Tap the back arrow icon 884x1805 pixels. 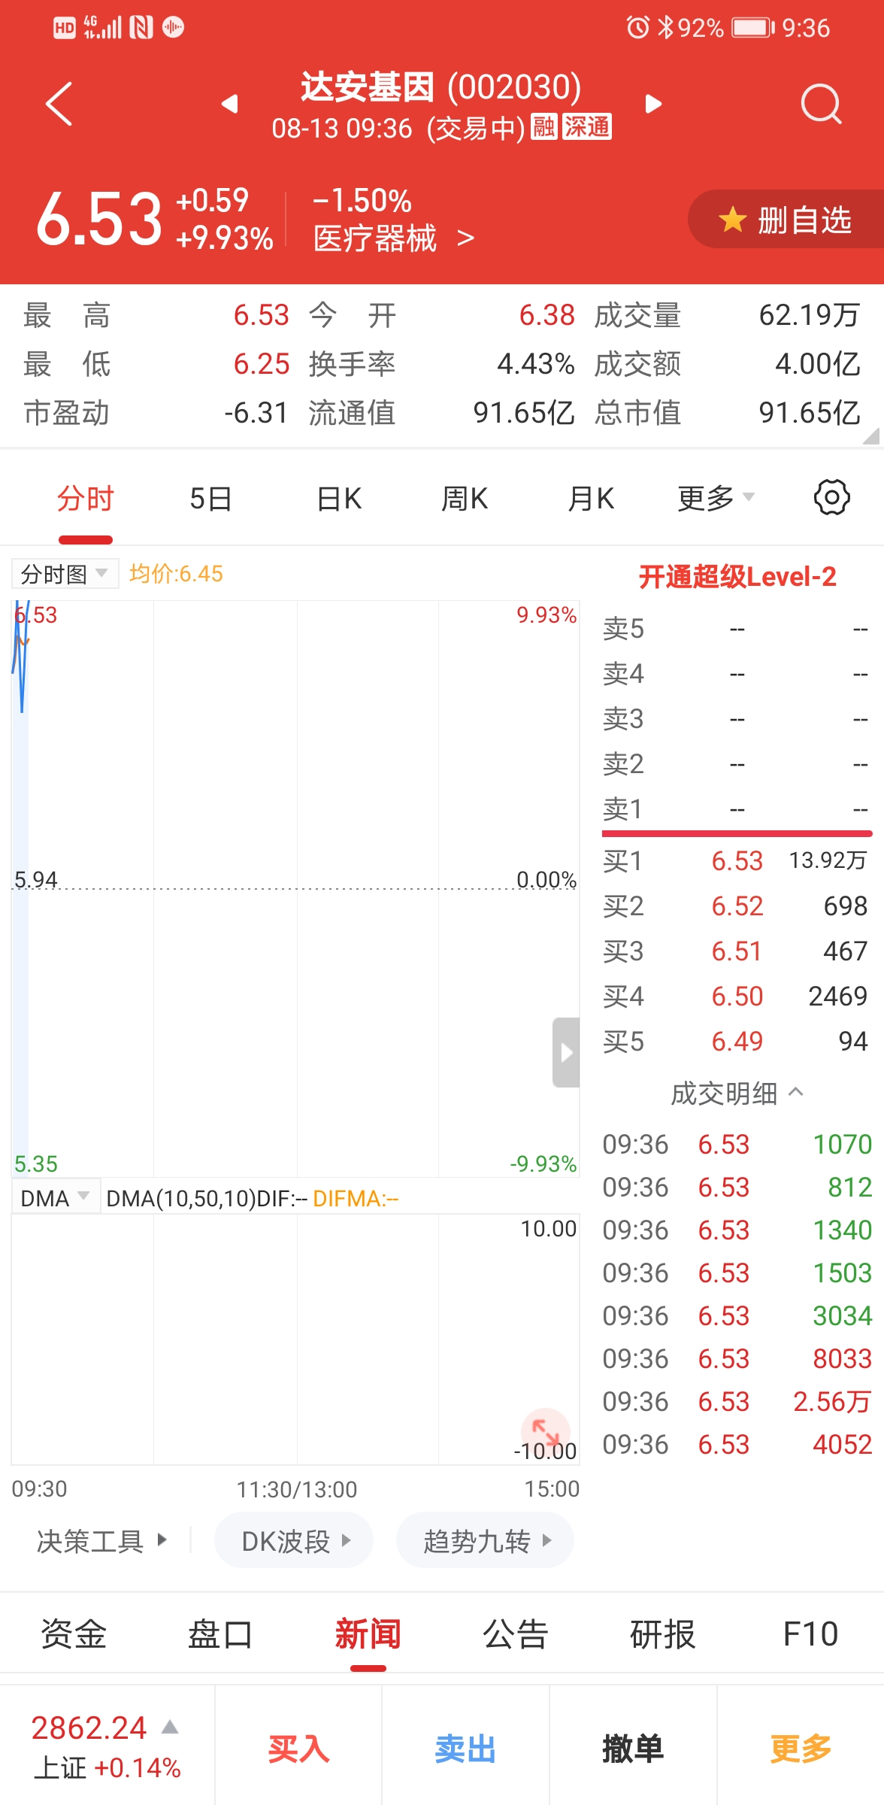pos(59,104)
